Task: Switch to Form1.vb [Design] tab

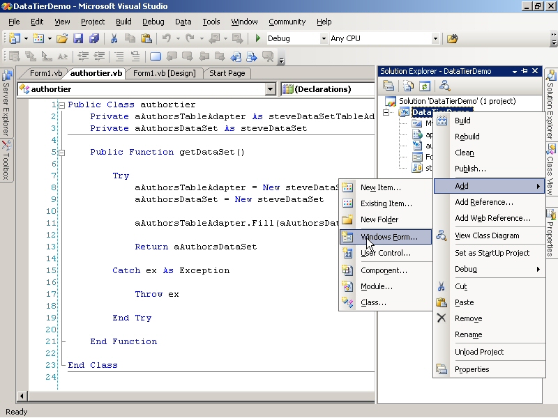Action: [x=164, y=73]
